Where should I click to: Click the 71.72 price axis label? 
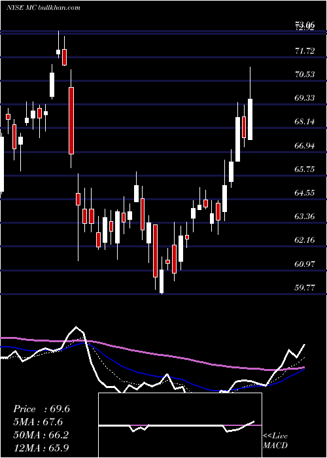click(x=305, y=51)
